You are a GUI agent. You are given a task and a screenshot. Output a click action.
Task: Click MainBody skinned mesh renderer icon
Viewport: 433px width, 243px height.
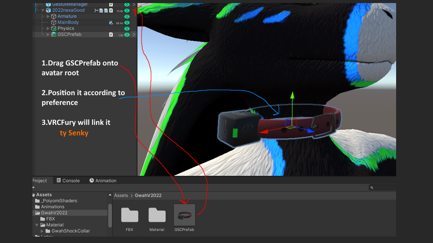click(111, 23)
